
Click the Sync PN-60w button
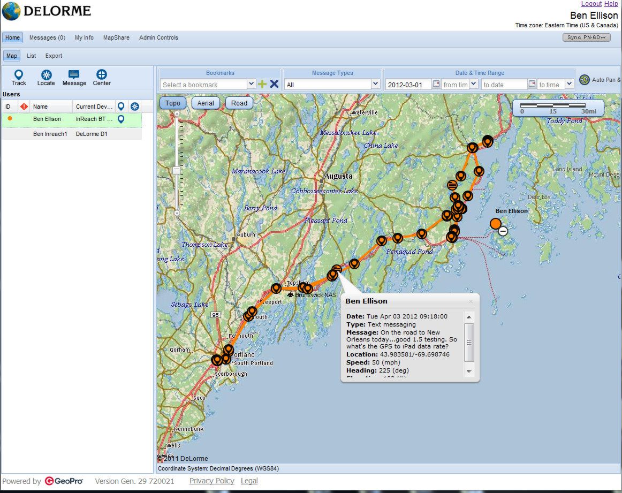[x=586, y=37]
